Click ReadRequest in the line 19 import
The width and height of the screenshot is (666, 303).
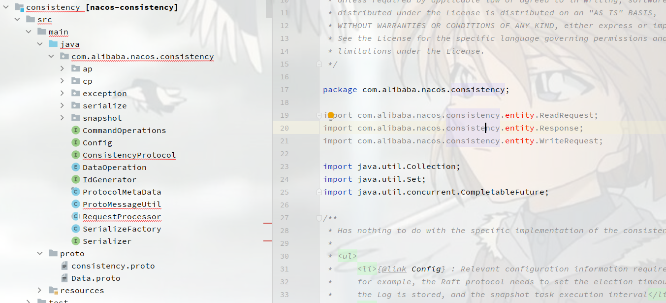566,115
